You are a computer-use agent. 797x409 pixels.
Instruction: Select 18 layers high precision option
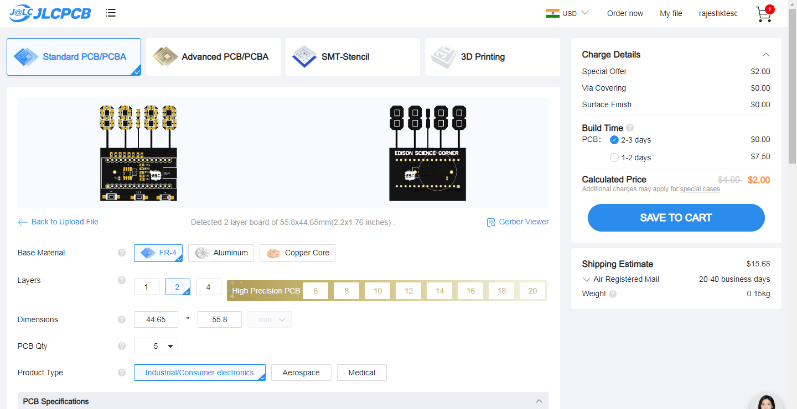(x=501, y=291)
